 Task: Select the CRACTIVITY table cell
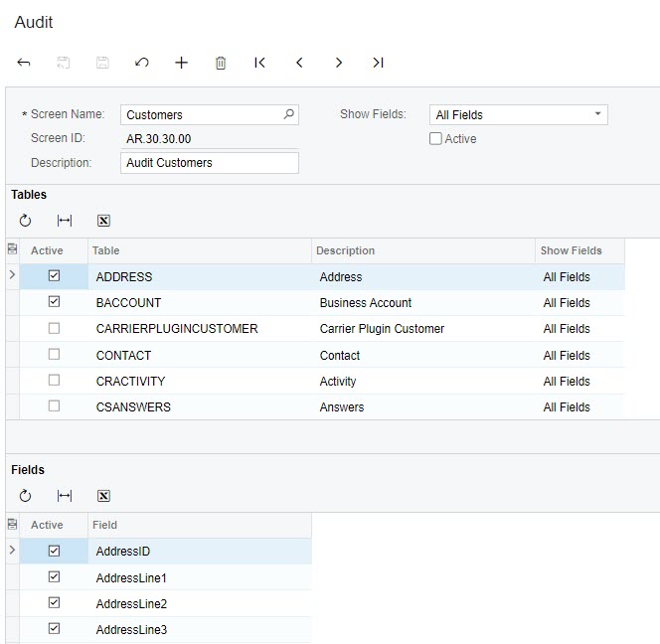pos(200,381)
